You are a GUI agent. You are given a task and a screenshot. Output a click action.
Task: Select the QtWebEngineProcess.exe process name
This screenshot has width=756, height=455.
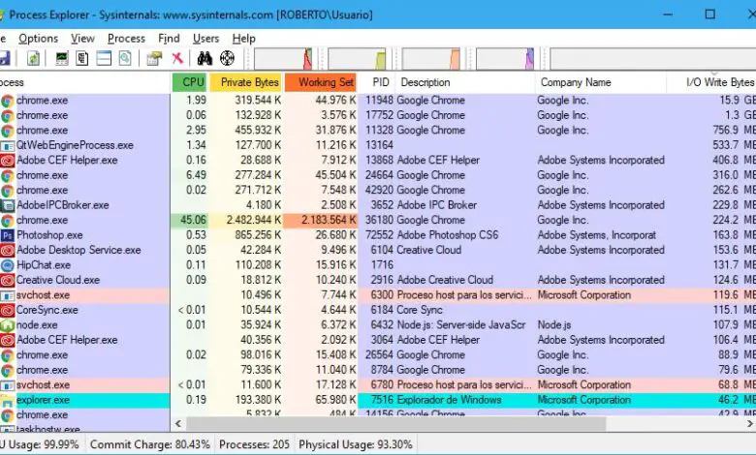(75, 145)
